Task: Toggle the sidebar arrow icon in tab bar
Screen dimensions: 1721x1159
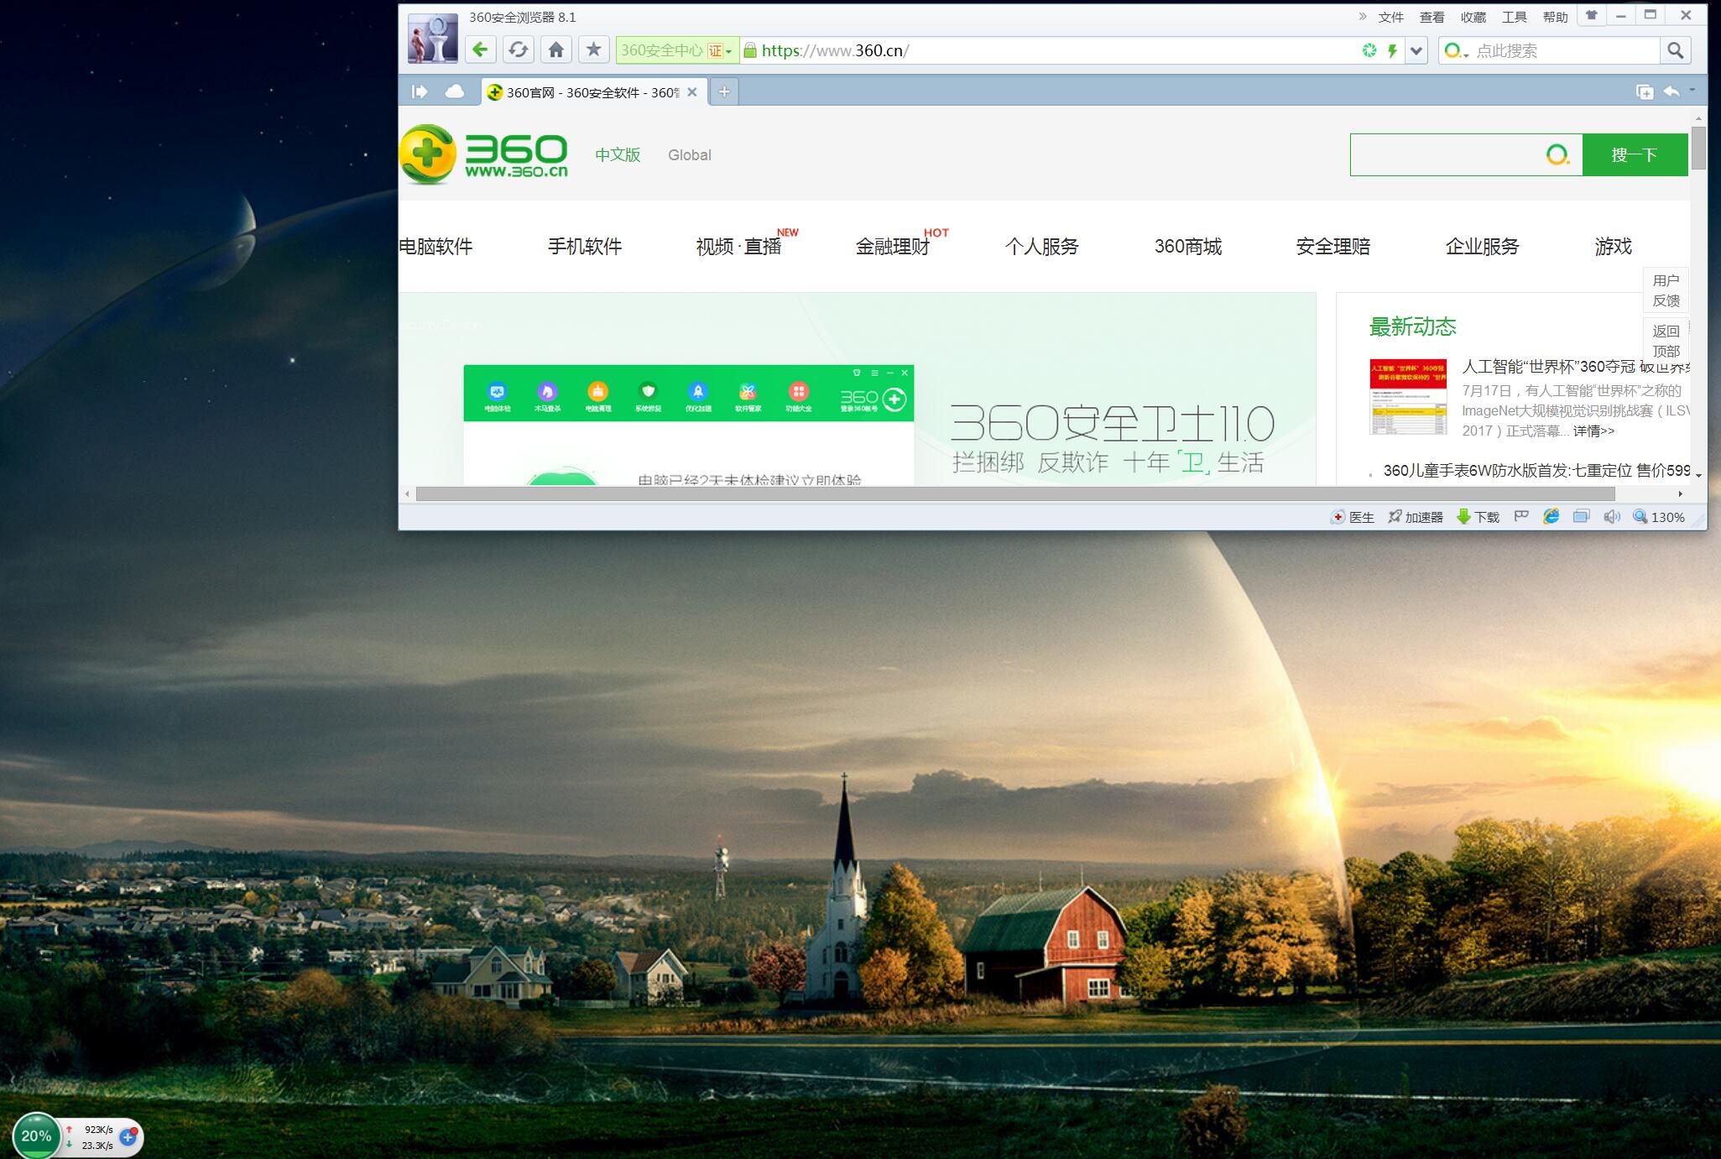Action: coord(420,91)
